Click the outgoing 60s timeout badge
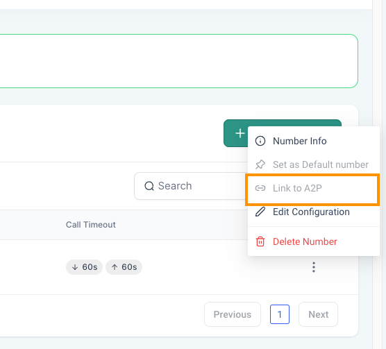Viewport: 386px width, 349px height. 124,267
